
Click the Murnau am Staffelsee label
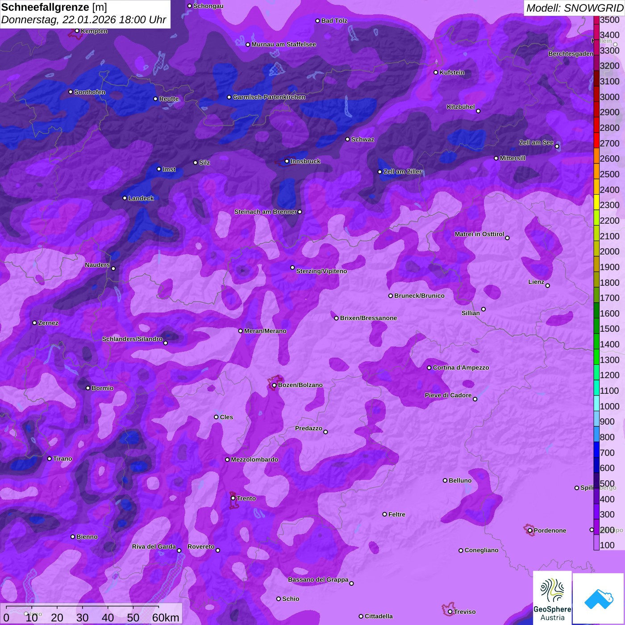283,45
